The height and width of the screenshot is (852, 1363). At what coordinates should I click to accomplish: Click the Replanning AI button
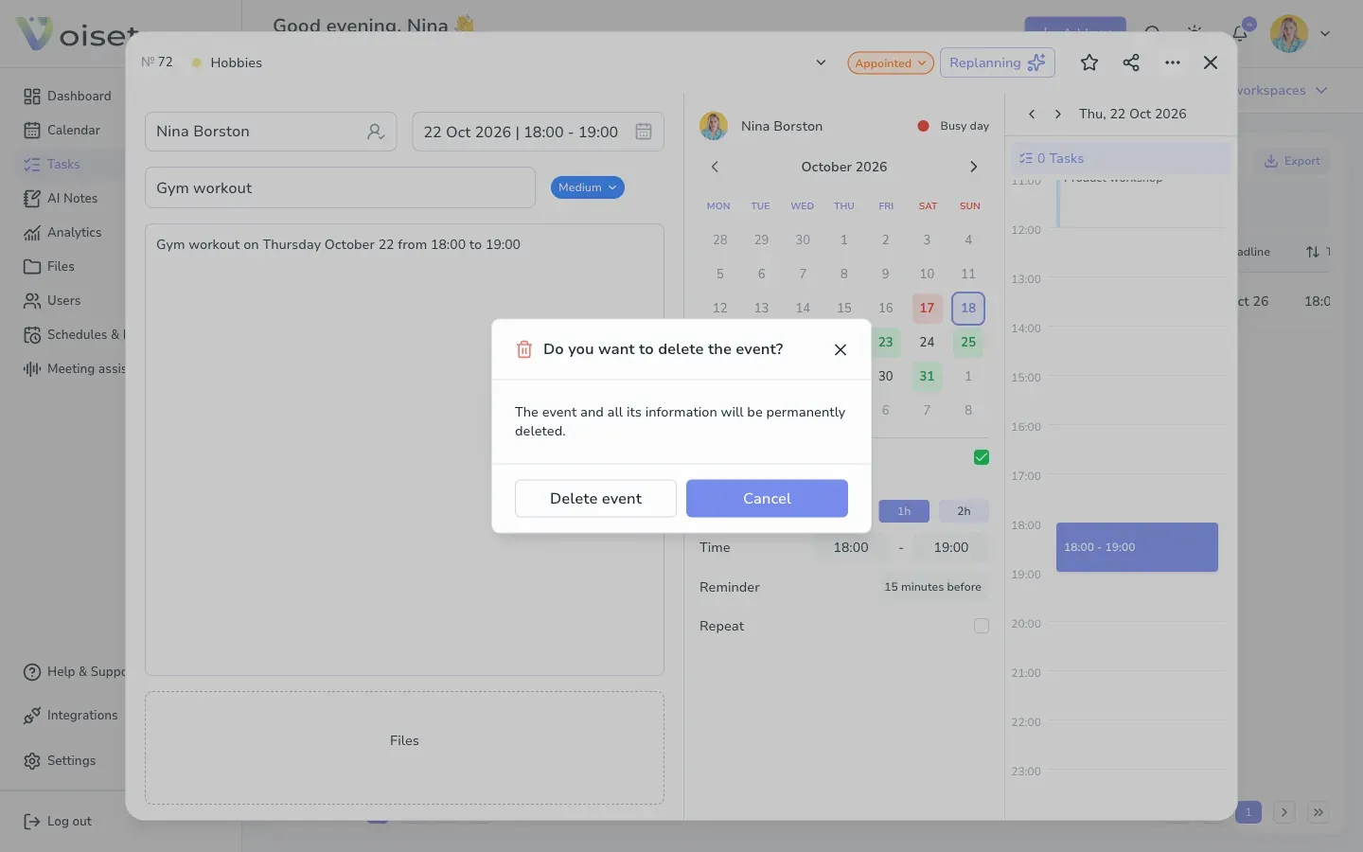coord(998,62)
